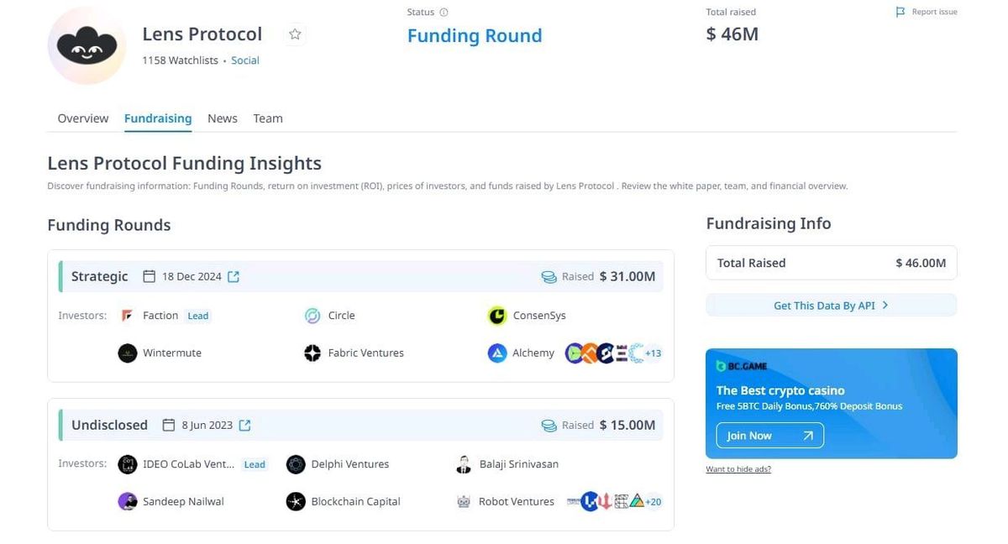Go to the Team tab
This screenshot has height=544, width=1008.
(x=268, y=118)
